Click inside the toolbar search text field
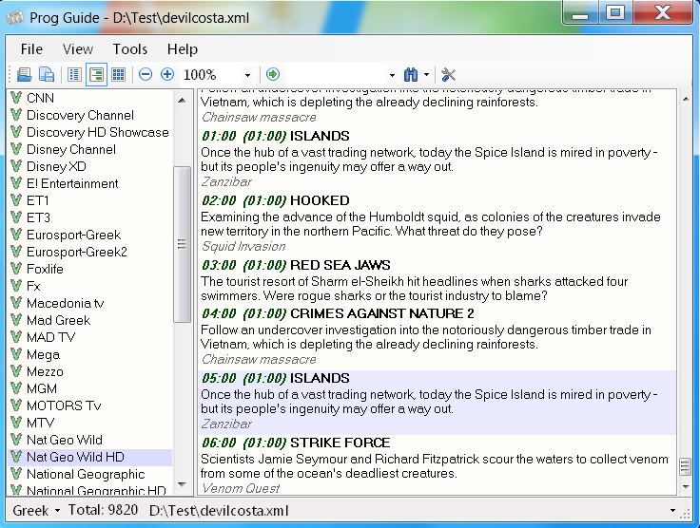The image size is (700, 528). (x=335, y=74)
